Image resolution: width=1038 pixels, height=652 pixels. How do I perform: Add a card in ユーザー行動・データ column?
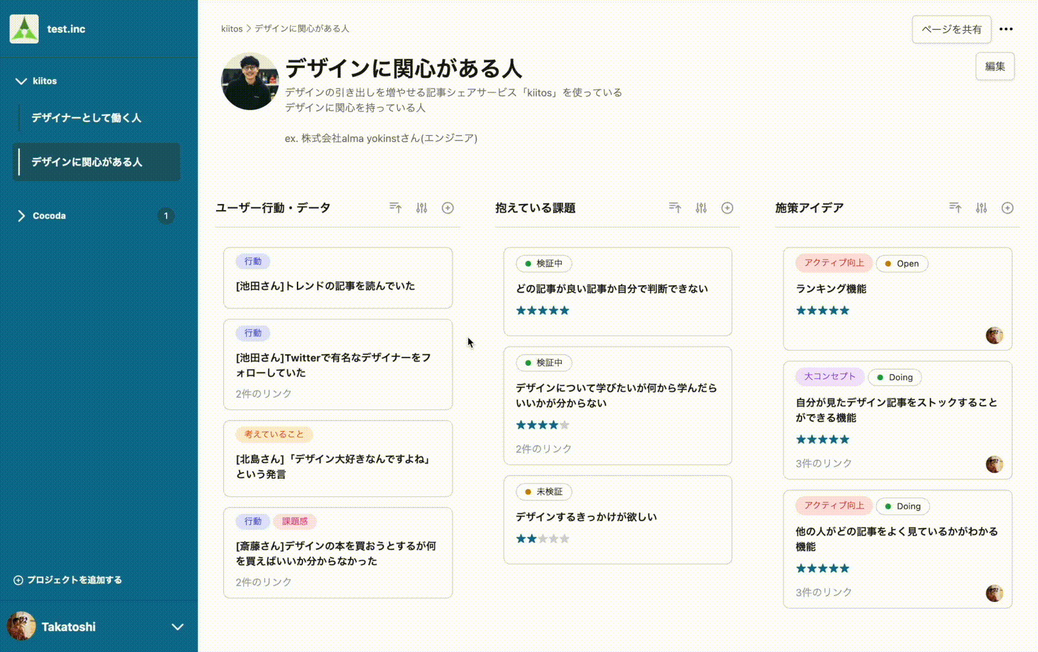point(447,208)
